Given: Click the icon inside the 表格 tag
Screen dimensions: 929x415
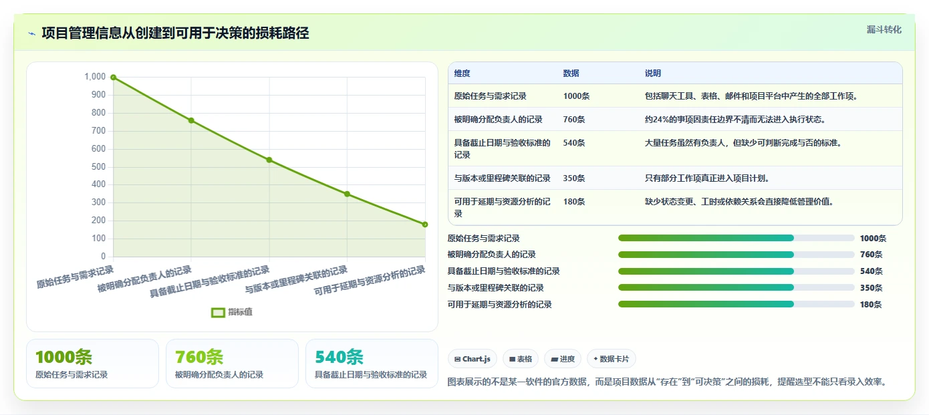Looking at the screenshot, I should click(x=512, y=359).
